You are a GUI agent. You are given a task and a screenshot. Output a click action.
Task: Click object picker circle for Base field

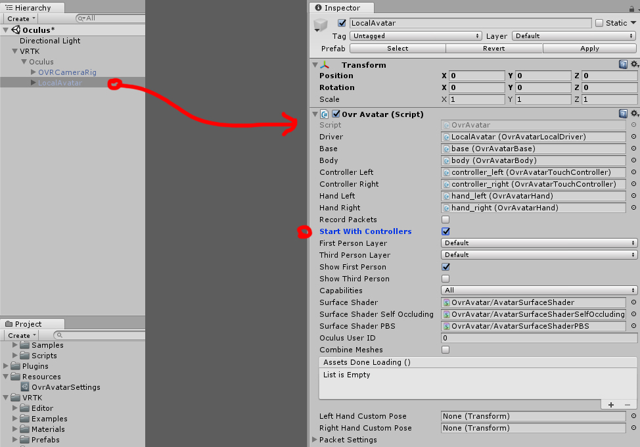tap(633, 149)
